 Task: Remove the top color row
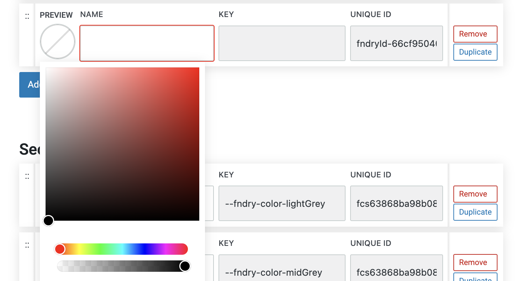[475, 34]
